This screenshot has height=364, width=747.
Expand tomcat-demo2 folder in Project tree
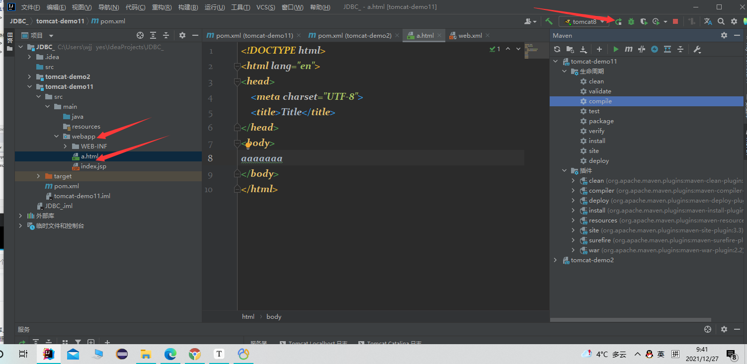tap(29, 76)
